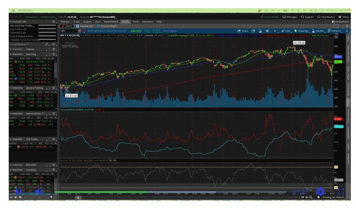Open the Tools tab
This screenshot has height=211, width=356.
coord(136,22)
